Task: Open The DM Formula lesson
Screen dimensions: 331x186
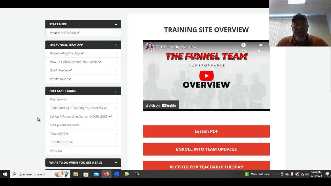Action: [x=83, y=142]
